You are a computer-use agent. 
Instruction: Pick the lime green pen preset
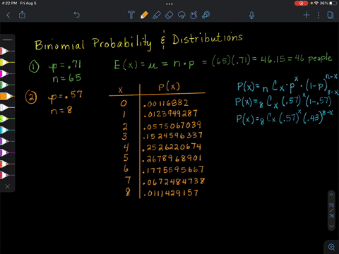point(7,119)
